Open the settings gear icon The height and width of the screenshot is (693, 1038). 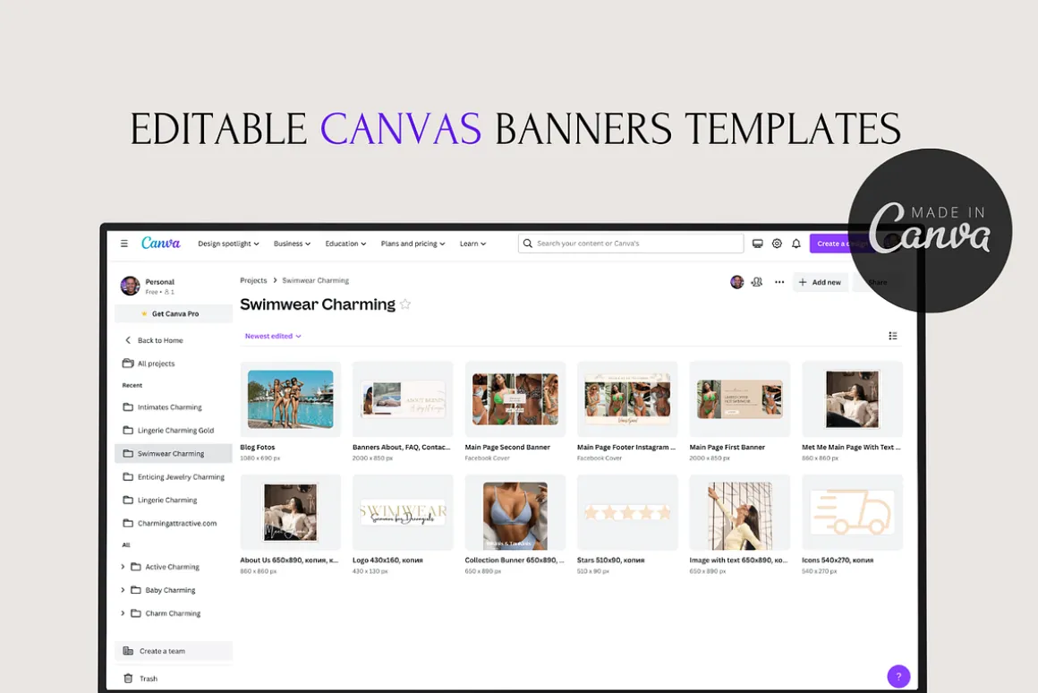pos(778,244)
